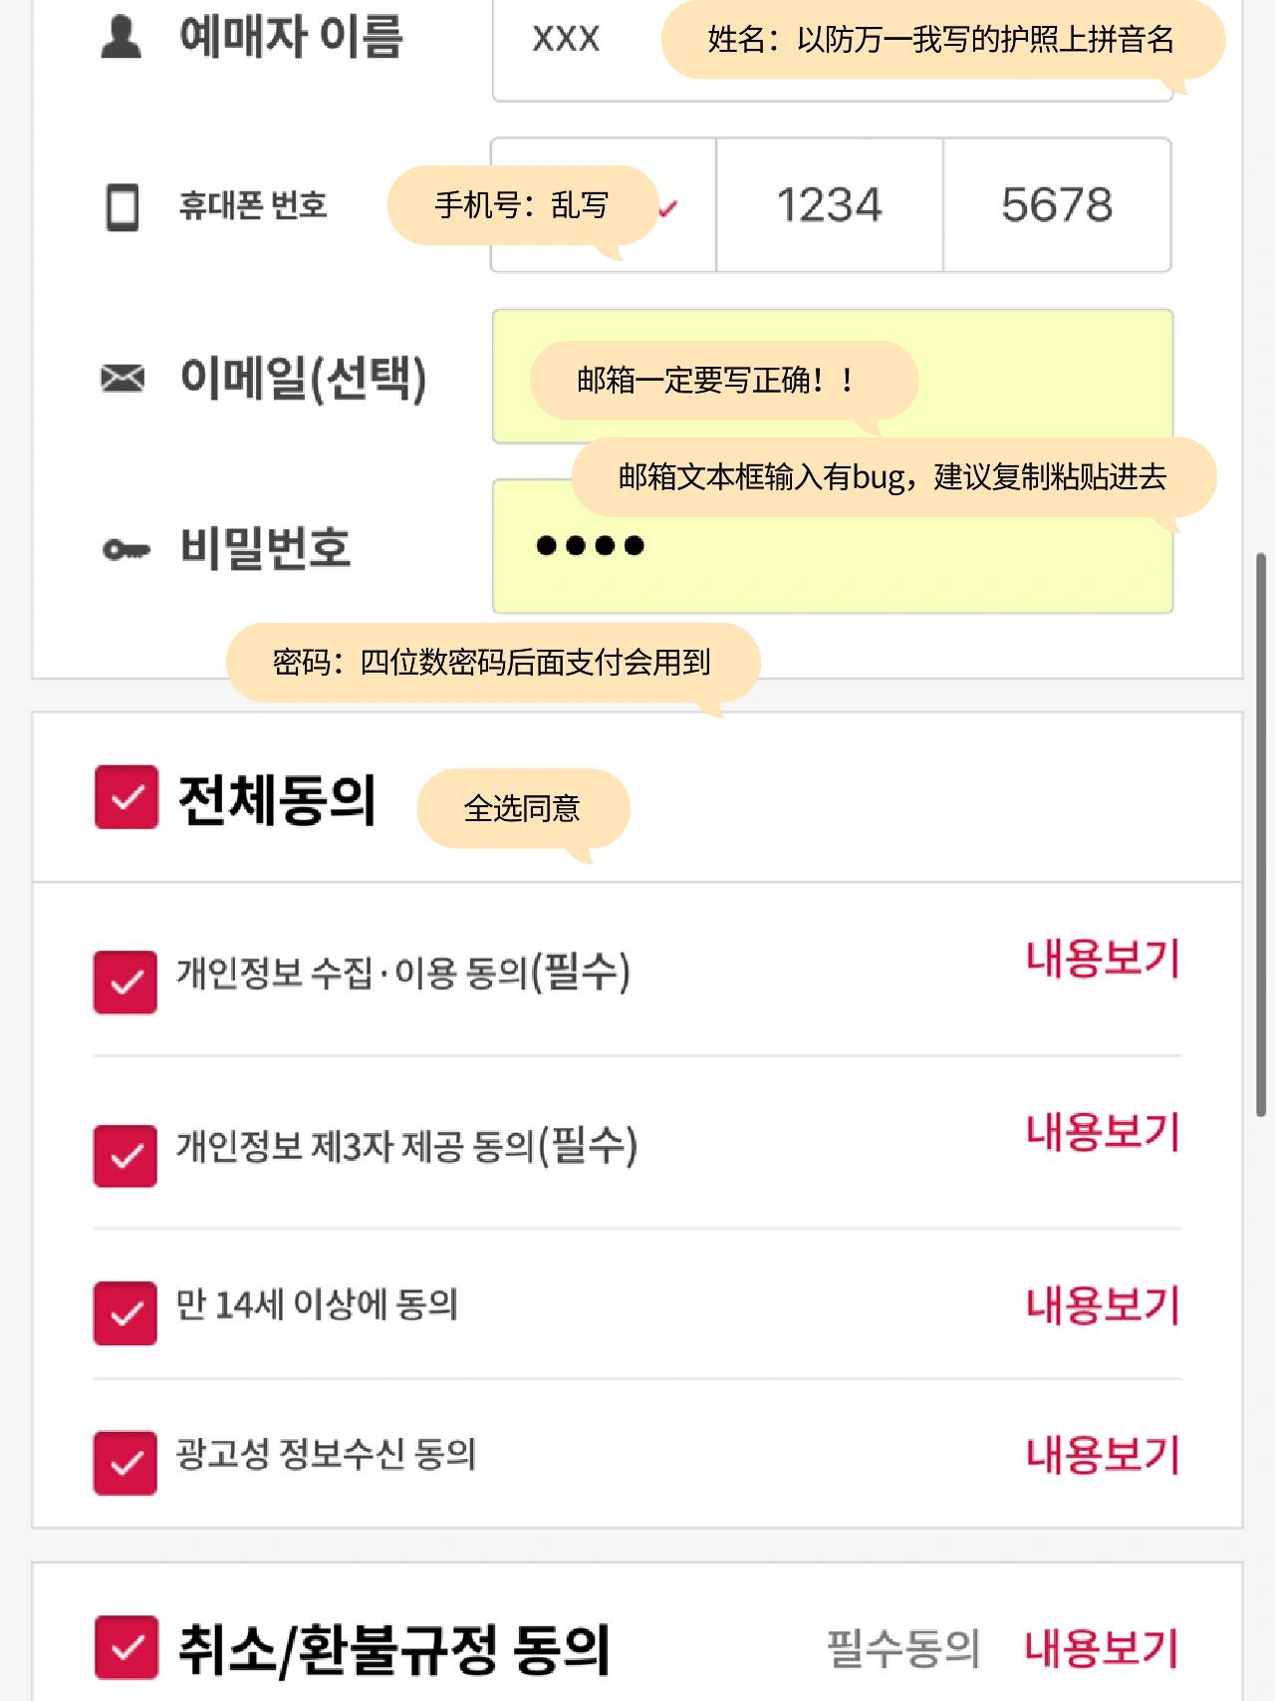Viewport: 1275px width, 1701px height.
Task: Click the phone field containing 1234
Action: pyautogui.click(x=830, y=205)
